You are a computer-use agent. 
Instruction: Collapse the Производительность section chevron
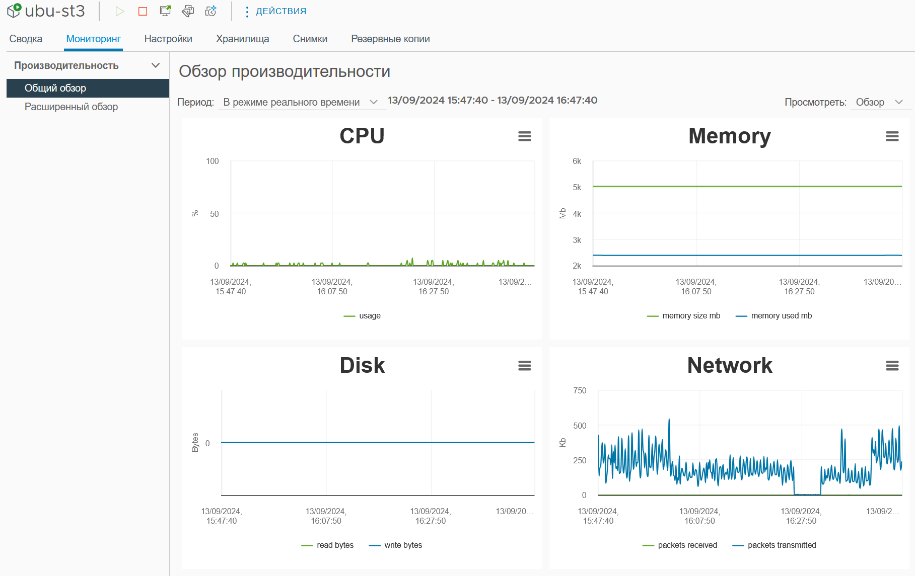click(x=156, y=65)
